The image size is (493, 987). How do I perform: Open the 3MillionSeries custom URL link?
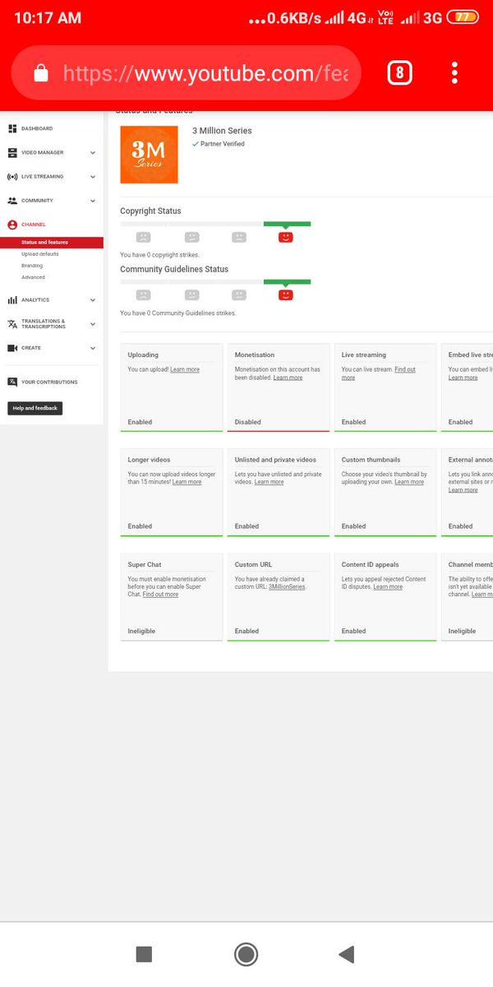coord(287,586)
